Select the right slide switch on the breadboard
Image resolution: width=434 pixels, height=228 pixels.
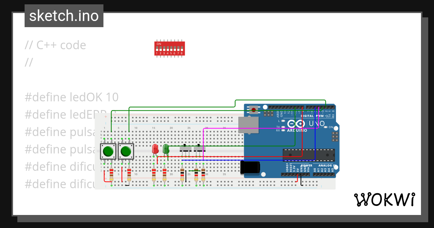pos(200,149)
